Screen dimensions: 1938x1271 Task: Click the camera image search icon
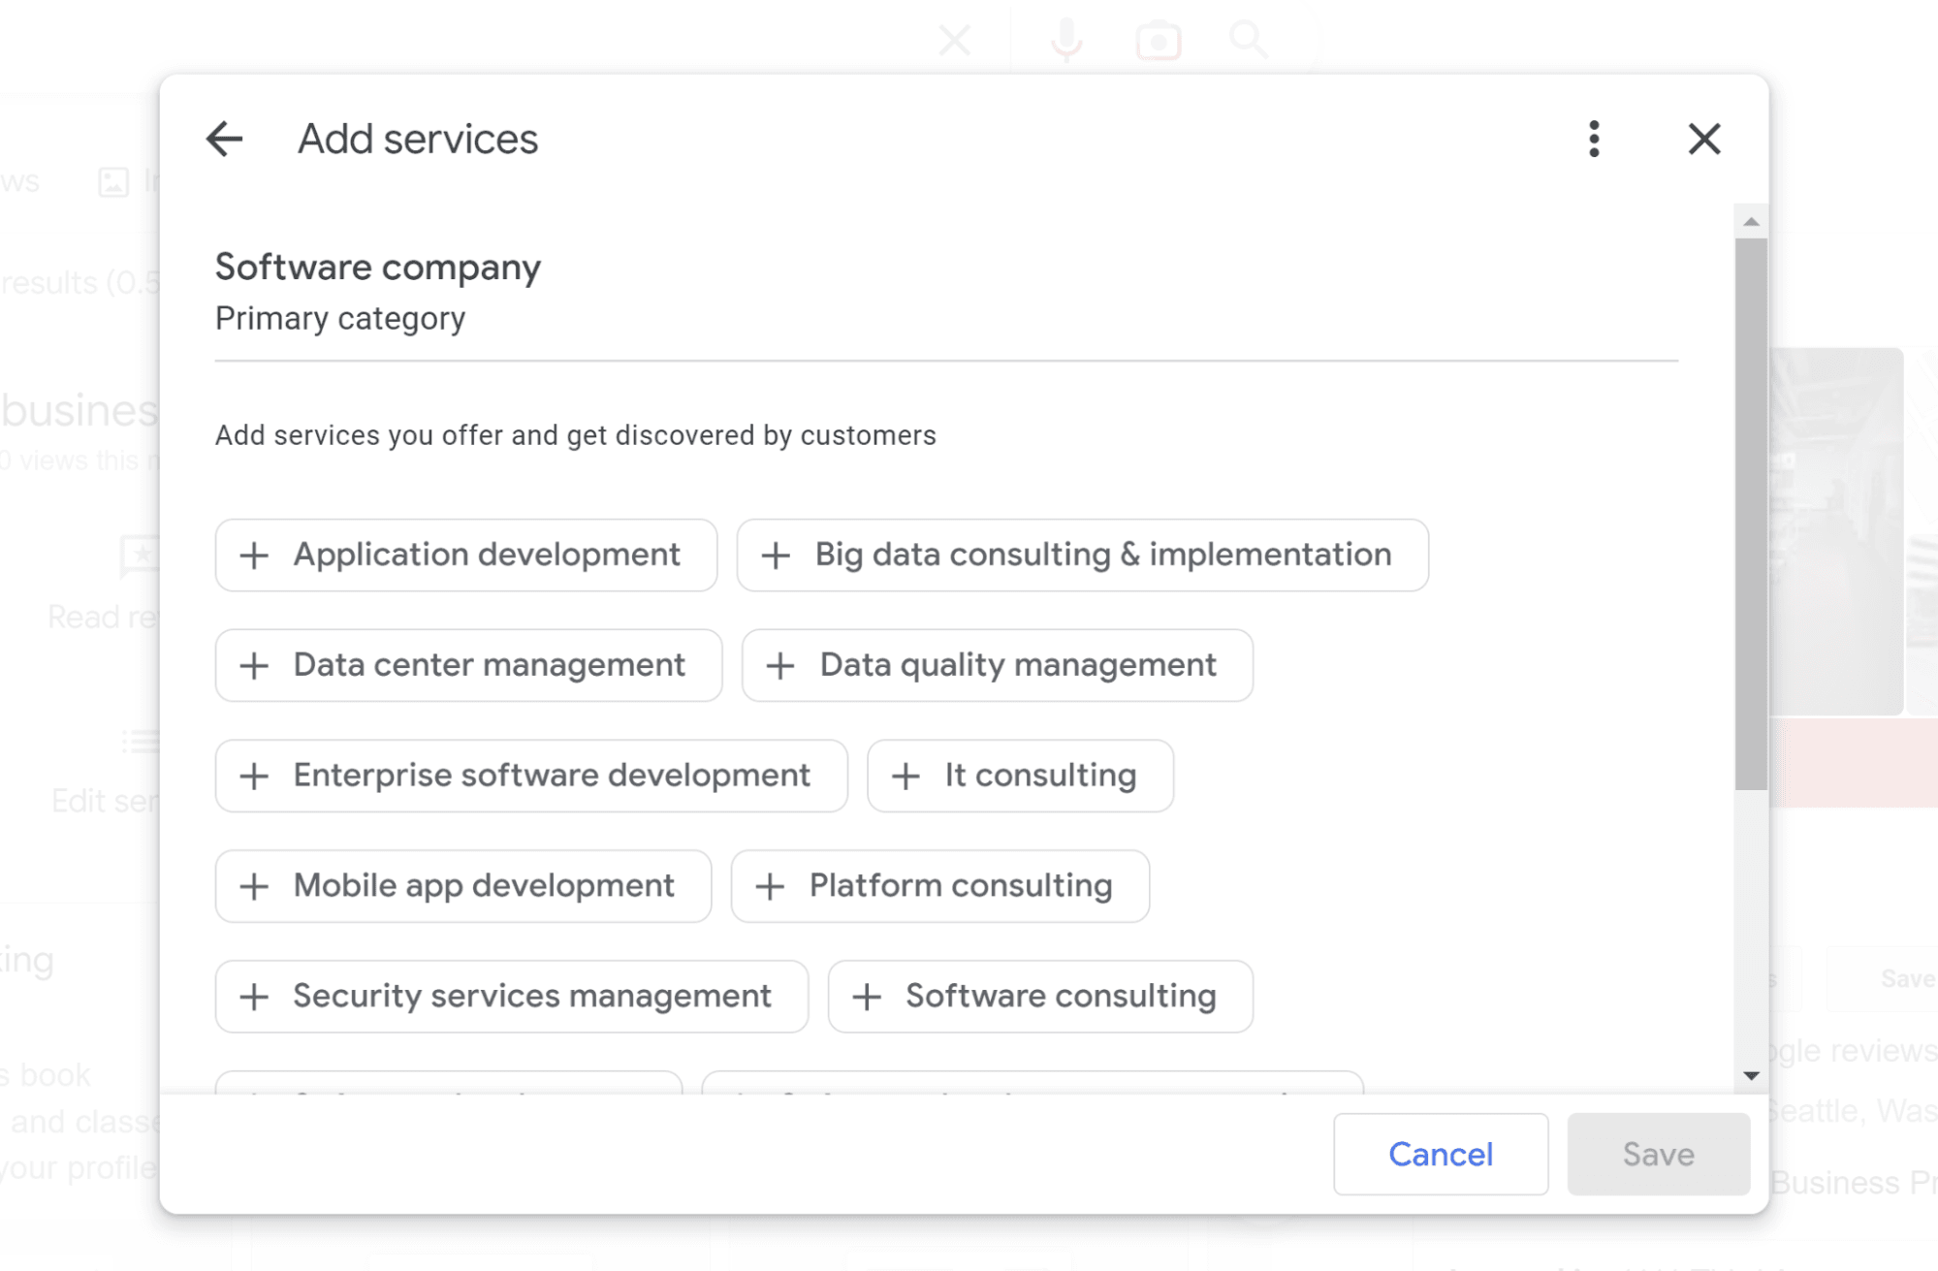pyautogui.click(x=1158, y=41)
